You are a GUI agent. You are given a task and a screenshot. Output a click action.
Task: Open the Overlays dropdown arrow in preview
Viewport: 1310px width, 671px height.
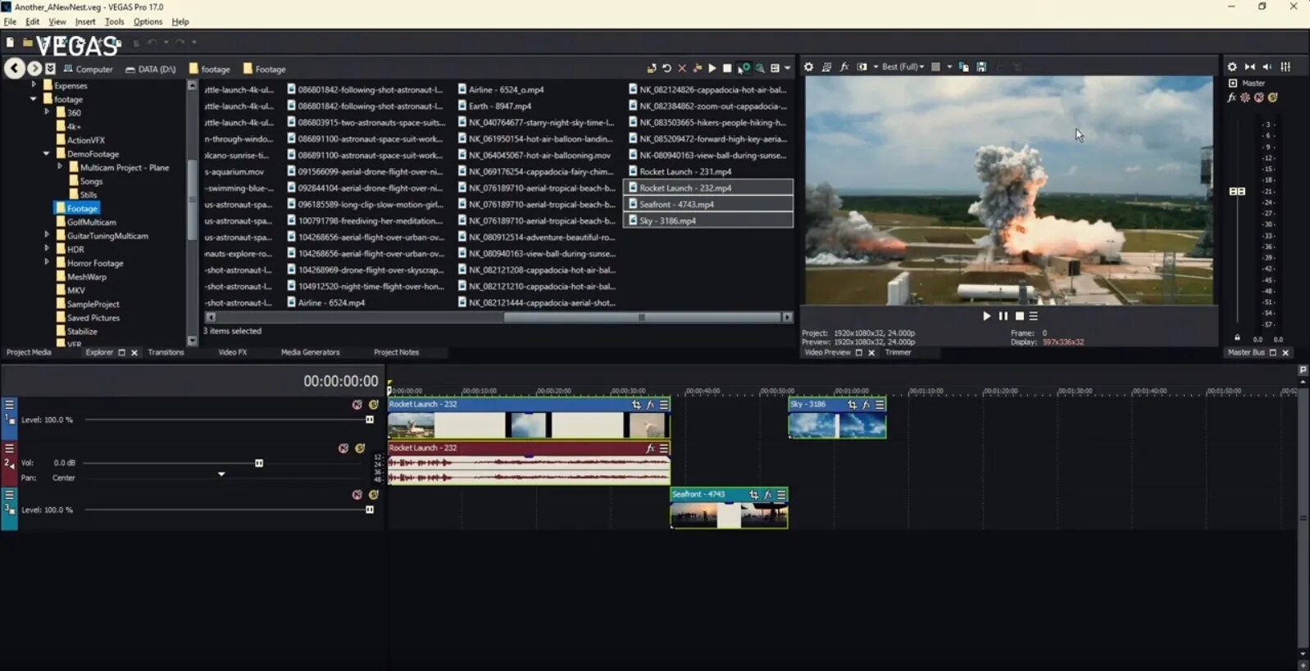point(949,67)
